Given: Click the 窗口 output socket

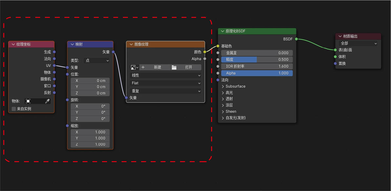Looking at the screenshot, I should tap(54, 86).
